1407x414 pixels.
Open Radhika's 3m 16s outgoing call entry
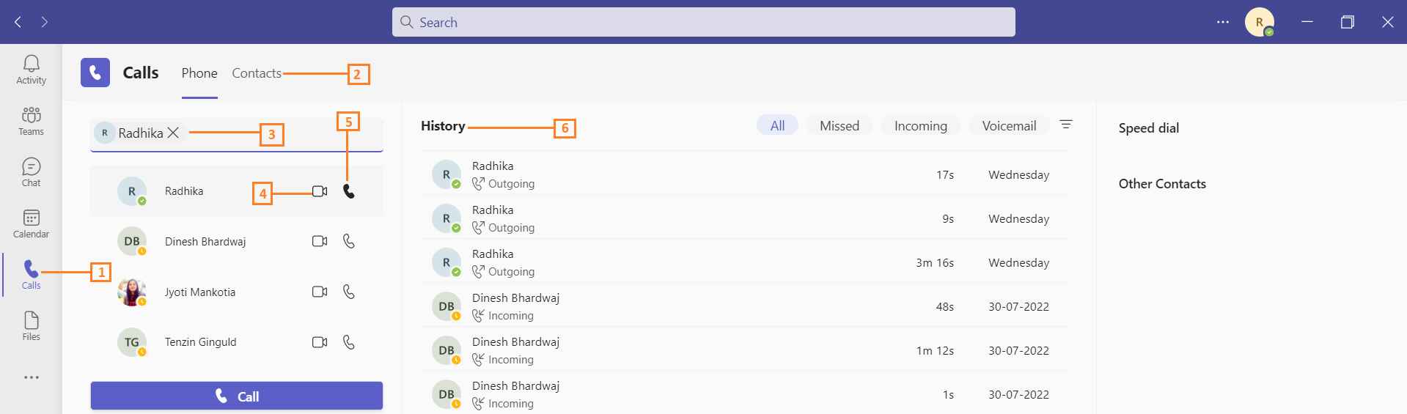pos(746,262)
